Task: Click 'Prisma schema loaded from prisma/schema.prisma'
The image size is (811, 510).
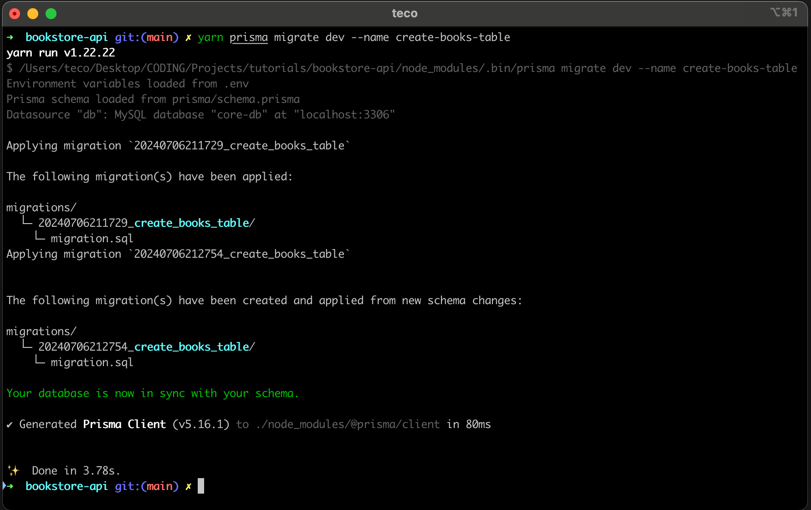Action: (153, 99)
